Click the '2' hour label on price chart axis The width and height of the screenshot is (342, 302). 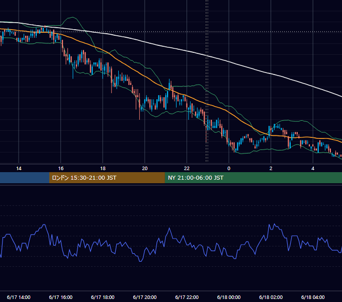271,169
